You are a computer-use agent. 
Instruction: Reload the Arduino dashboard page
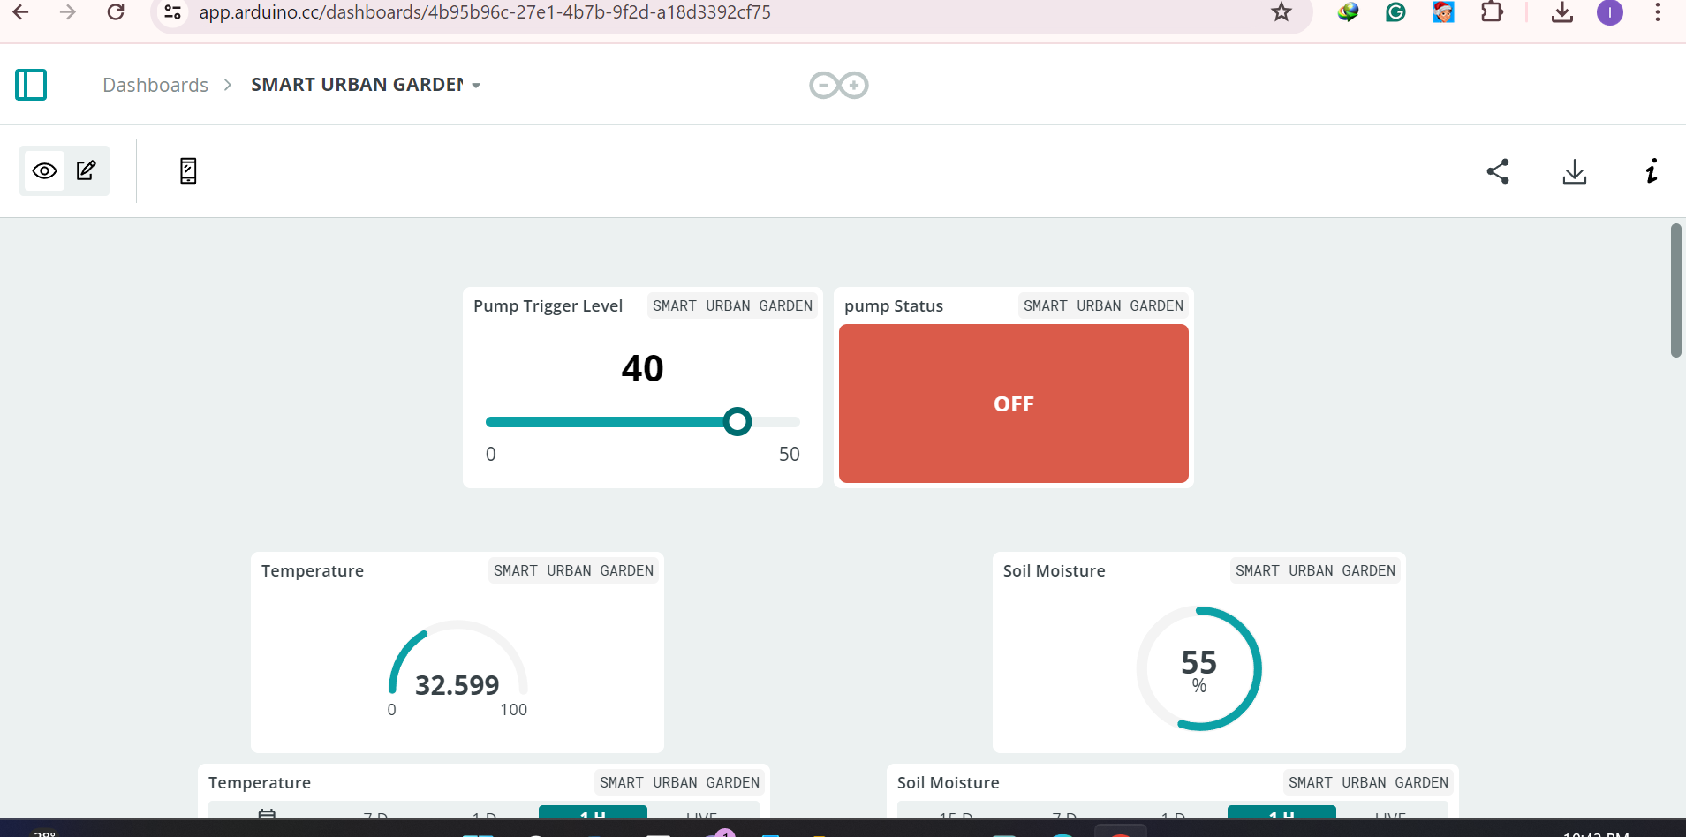coord(116,12)
